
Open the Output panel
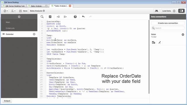7,101
